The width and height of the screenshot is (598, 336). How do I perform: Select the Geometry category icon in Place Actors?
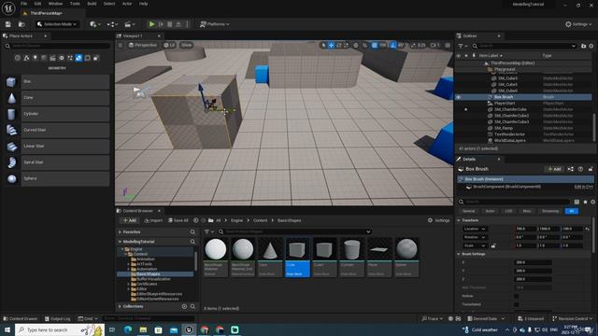pyautogui.click(x=78, y=58)
